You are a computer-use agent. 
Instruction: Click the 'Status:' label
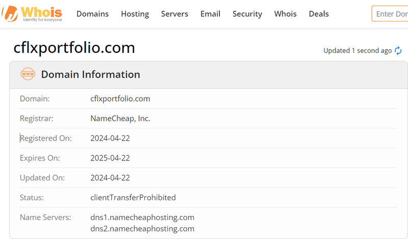[32, 198]
